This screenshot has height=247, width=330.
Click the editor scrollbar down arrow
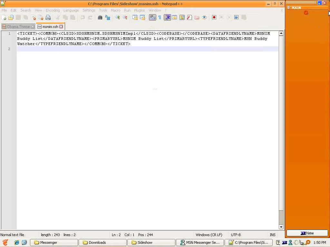(x=281, y=227)
